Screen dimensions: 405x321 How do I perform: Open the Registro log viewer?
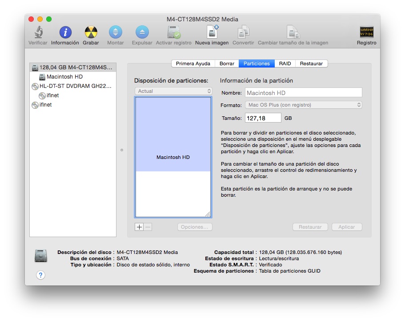[x=366, y=33]
